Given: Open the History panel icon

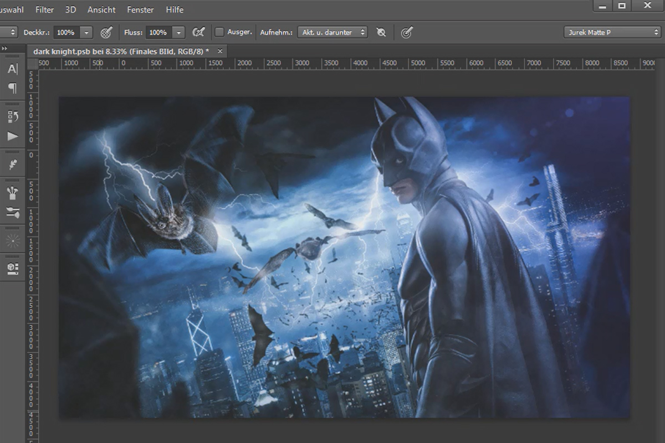Looking at the screenshot, I should pos(13,116).
